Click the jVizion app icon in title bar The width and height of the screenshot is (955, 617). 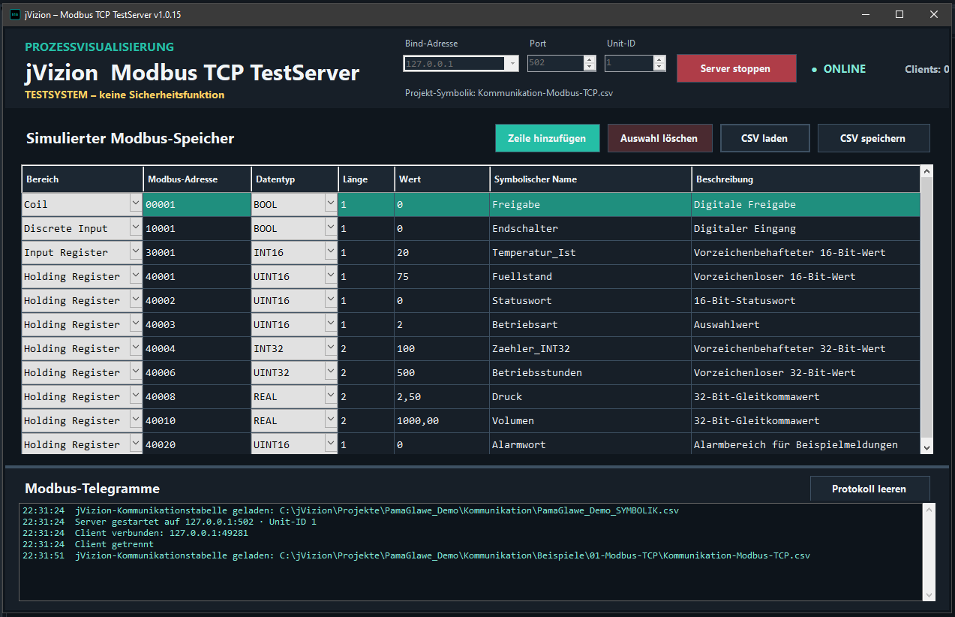pyautogui.click(x=15, y=14)
